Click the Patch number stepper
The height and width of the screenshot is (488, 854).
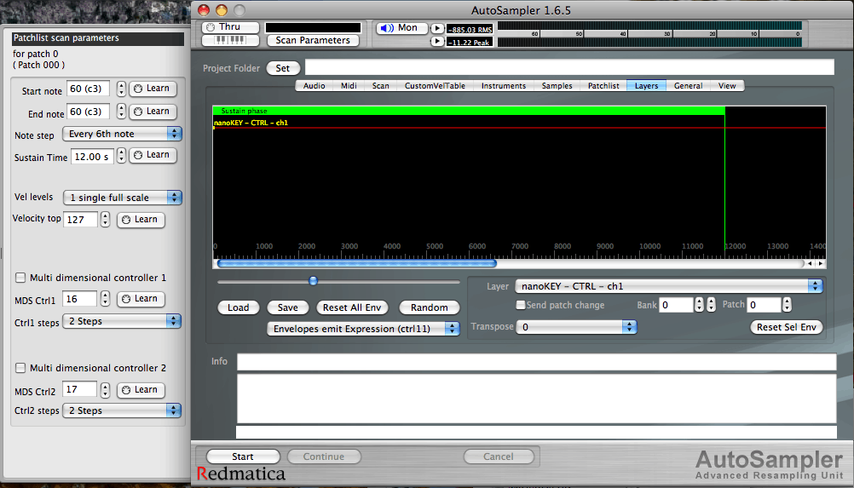787,305
